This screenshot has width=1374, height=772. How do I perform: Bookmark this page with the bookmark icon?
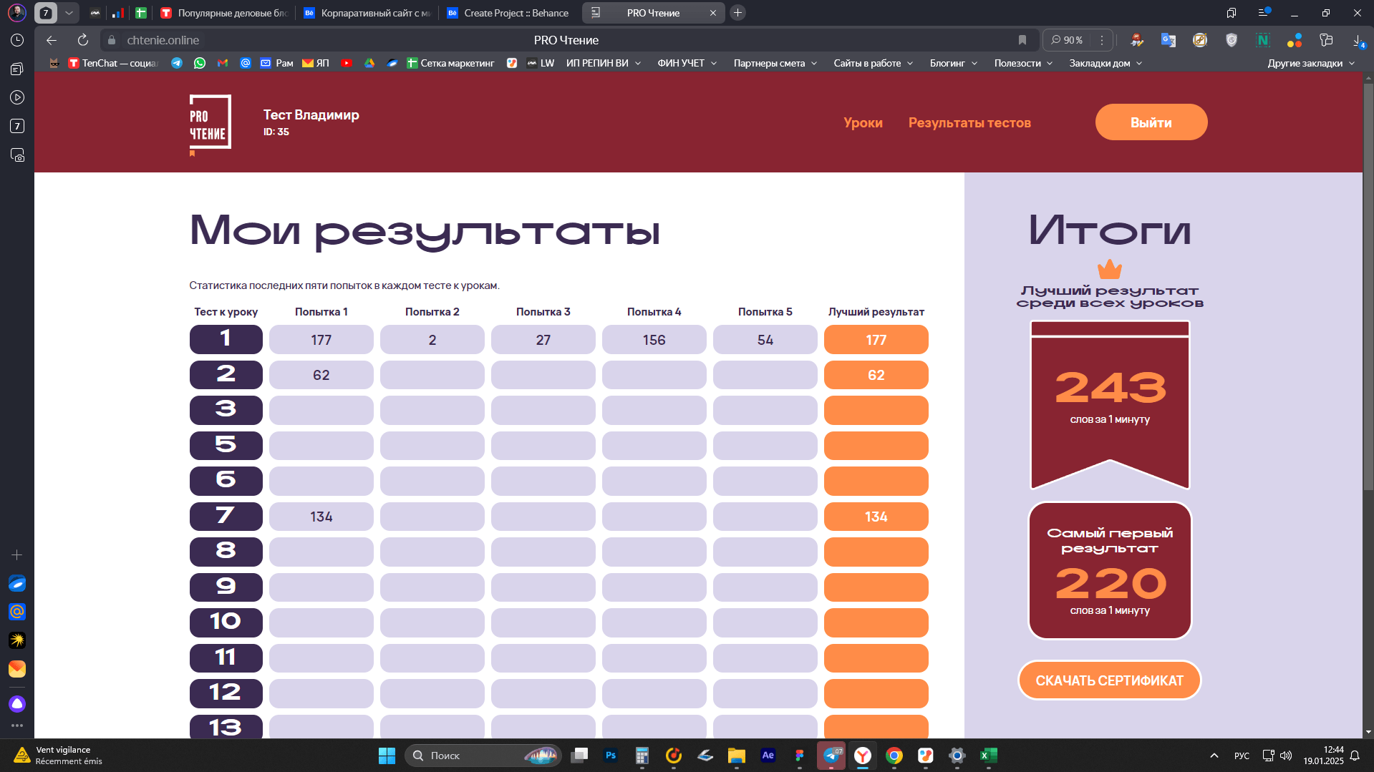pos(1022,40)
